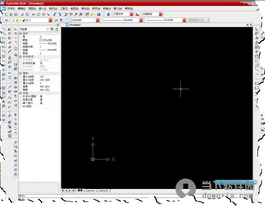Open the Help question mark icon
Viewport: 265px width, 208px height.
coord(99,15)
